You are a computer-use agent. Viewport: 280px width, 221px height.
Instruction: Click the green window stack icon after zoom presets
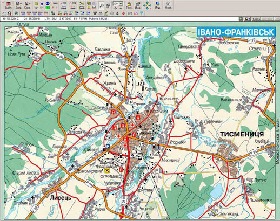[53, 13]
